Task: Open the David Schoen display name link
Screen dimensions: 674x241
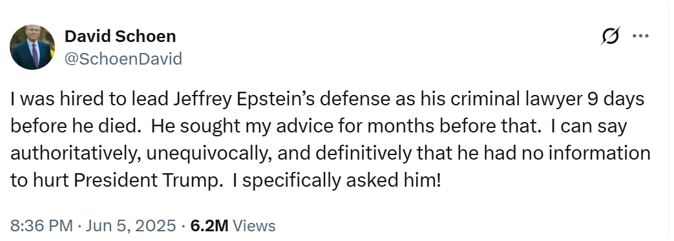Action: click(x=120, y=37)
